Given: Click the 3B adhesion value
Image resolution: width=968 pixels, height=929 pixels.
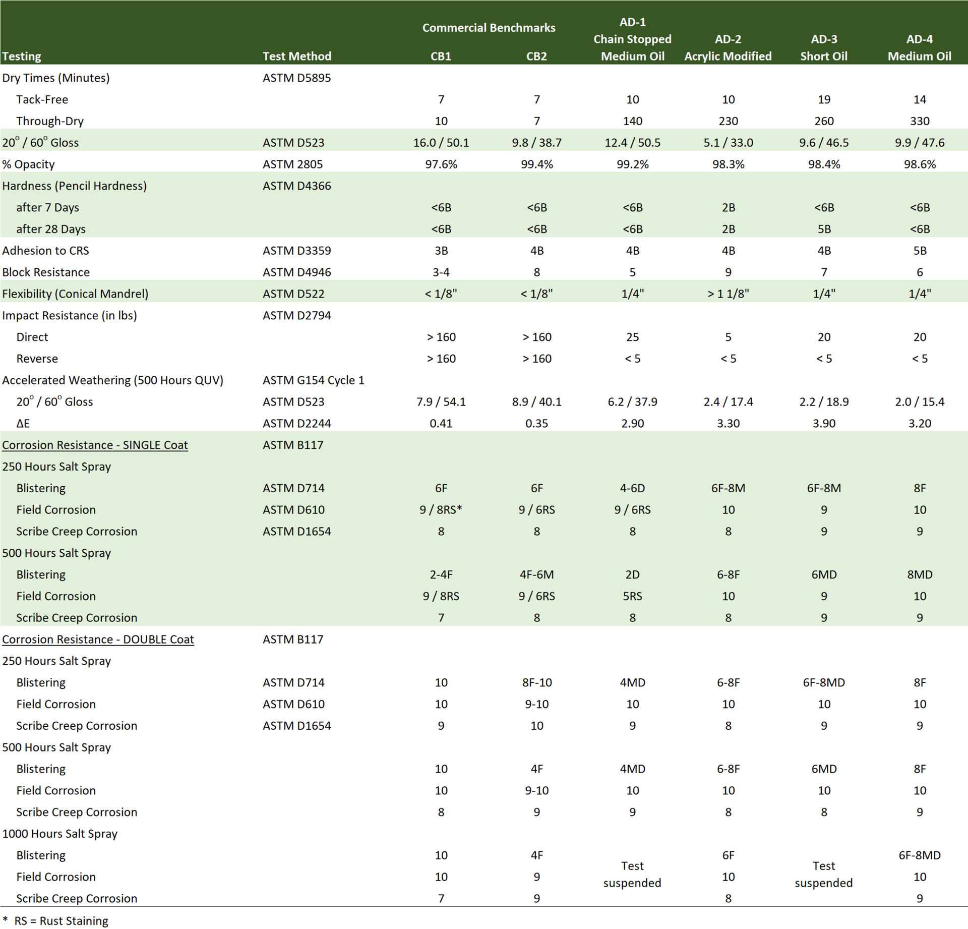Looking at the screenshot, I should point(441,251).
